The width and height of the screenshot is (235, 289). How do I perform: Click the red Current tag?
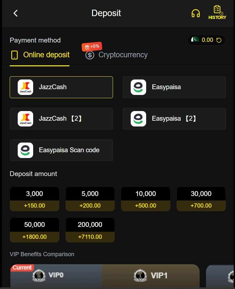(x=22, y=268)
